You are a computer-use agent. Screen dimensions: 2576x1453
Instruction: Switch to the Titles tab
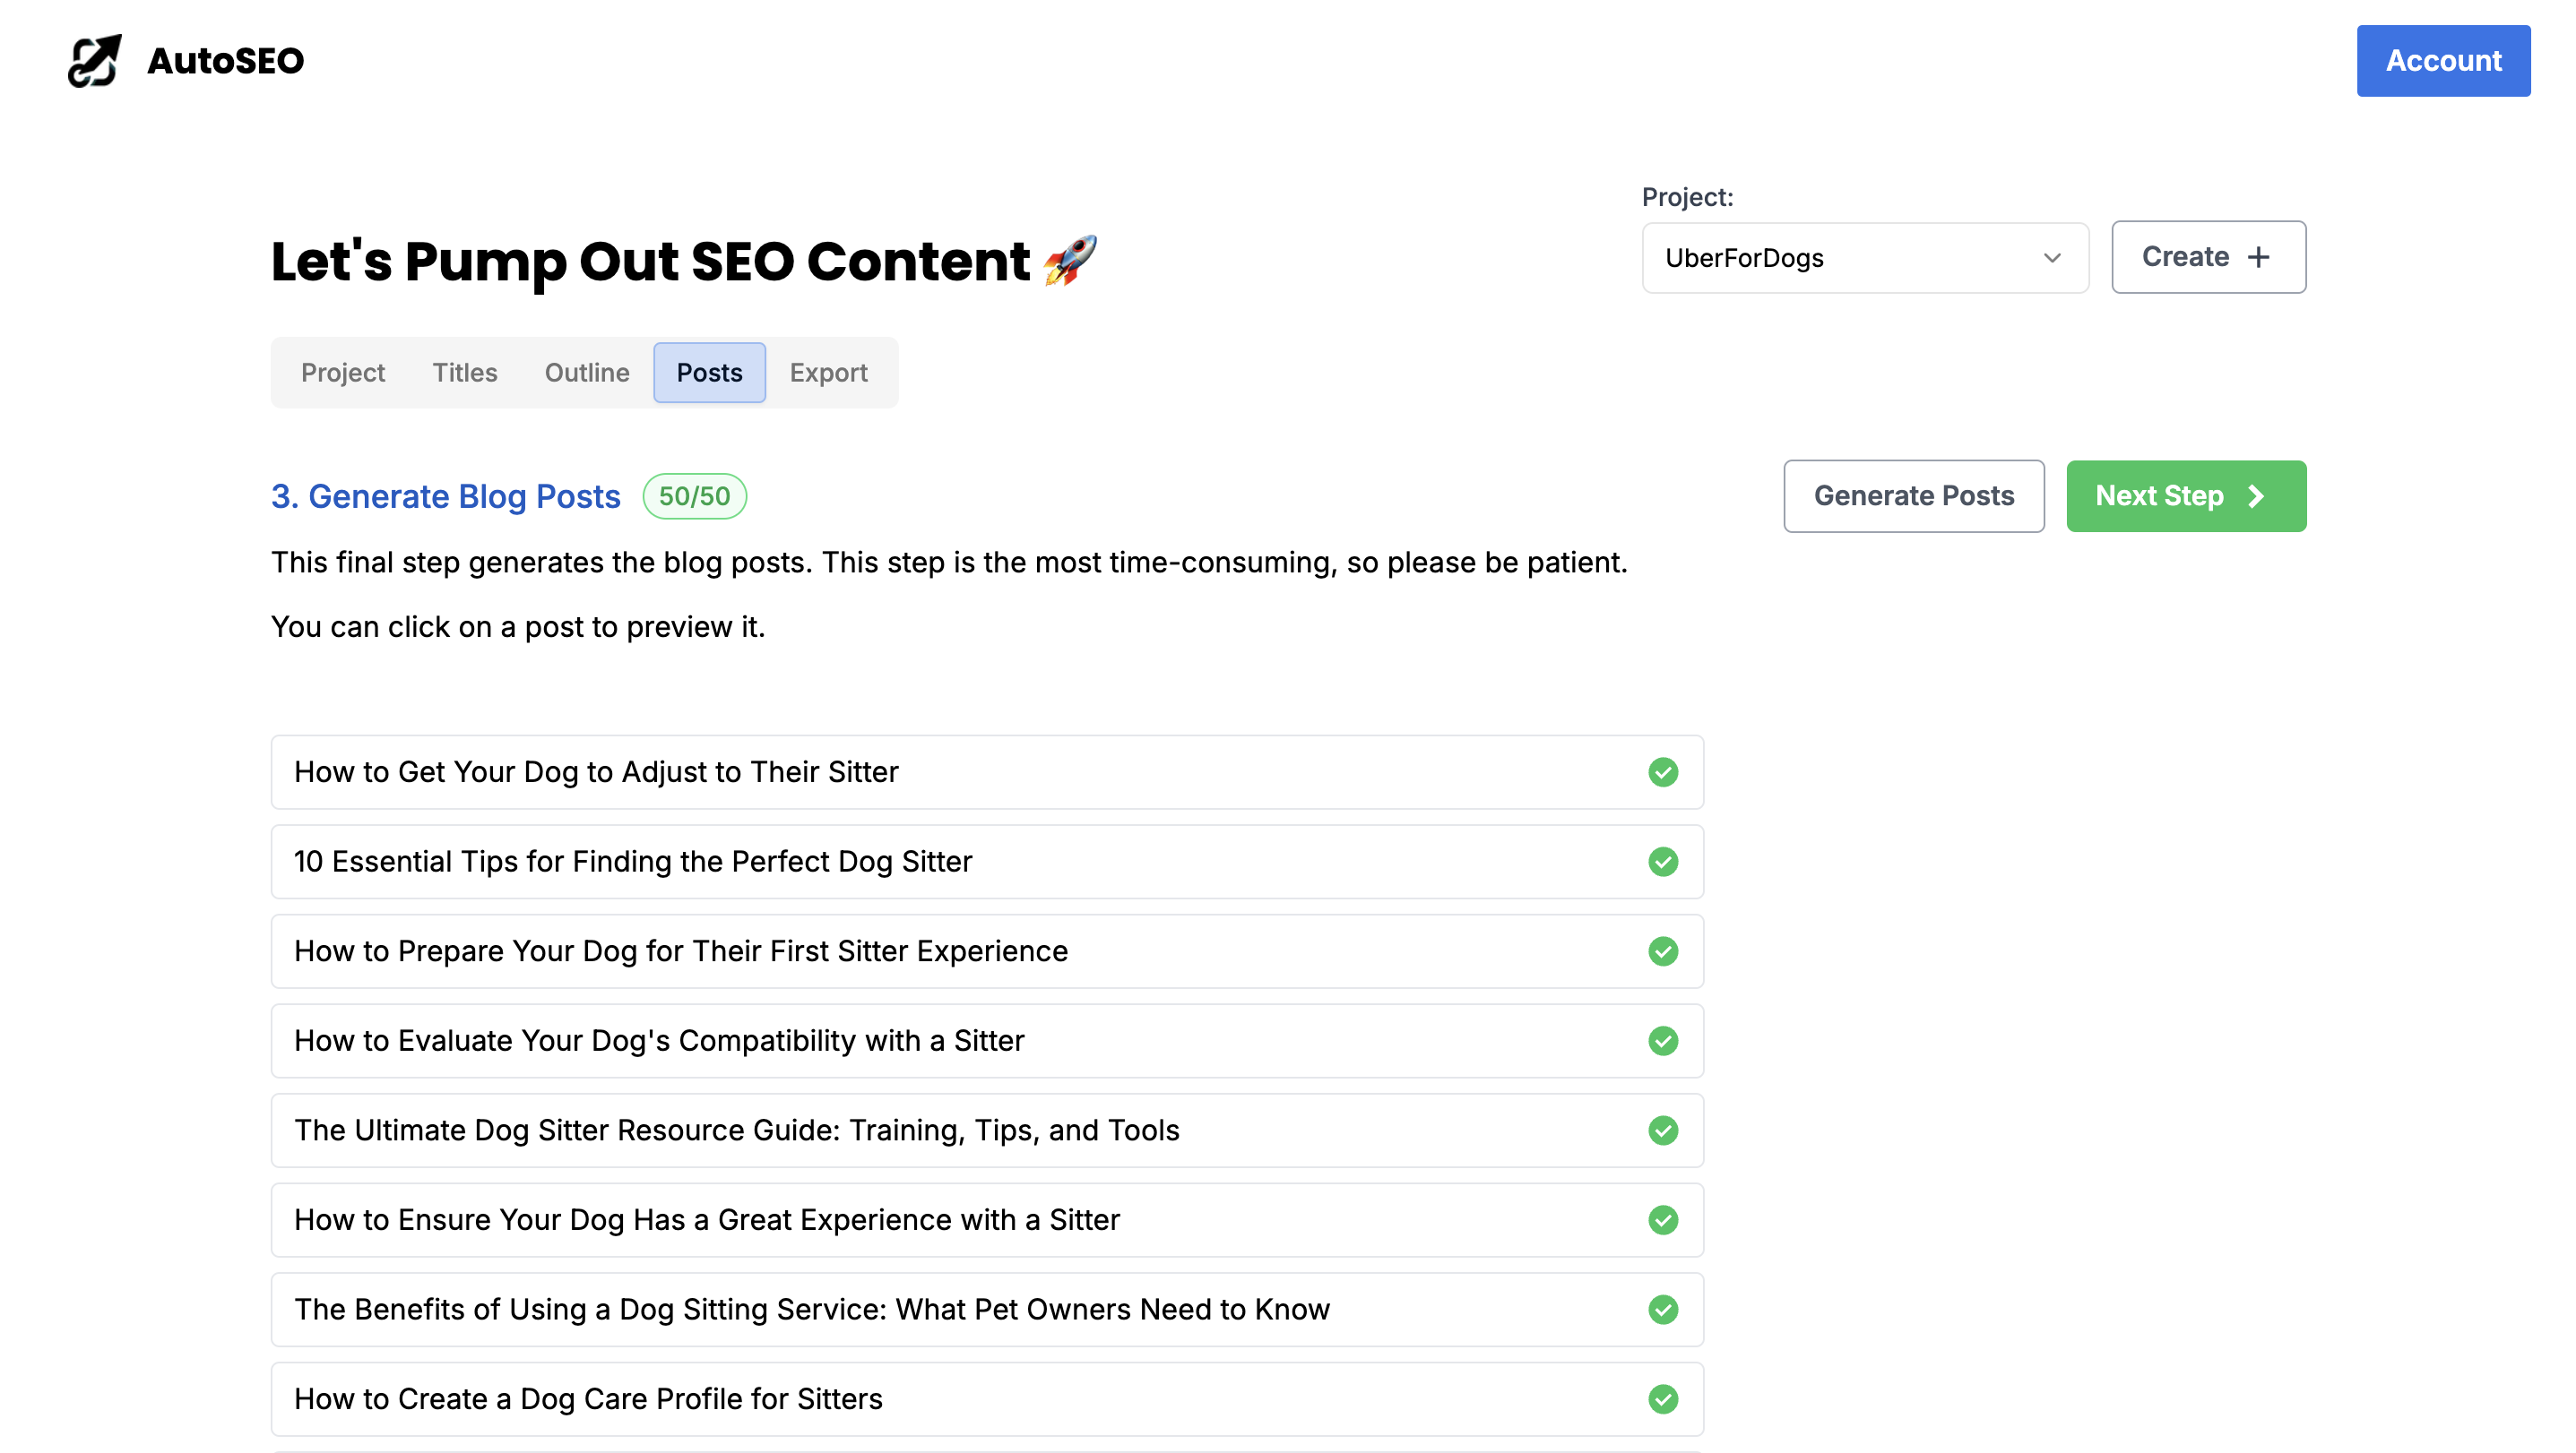(x=464, y=373)
